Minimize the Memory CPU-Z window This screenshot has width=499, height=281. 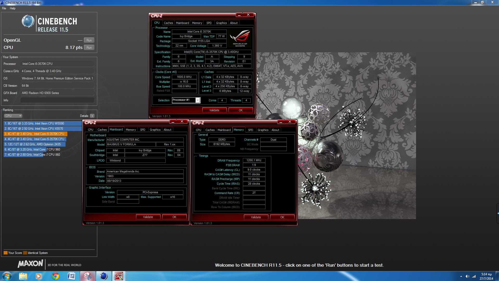pos(281,122)
